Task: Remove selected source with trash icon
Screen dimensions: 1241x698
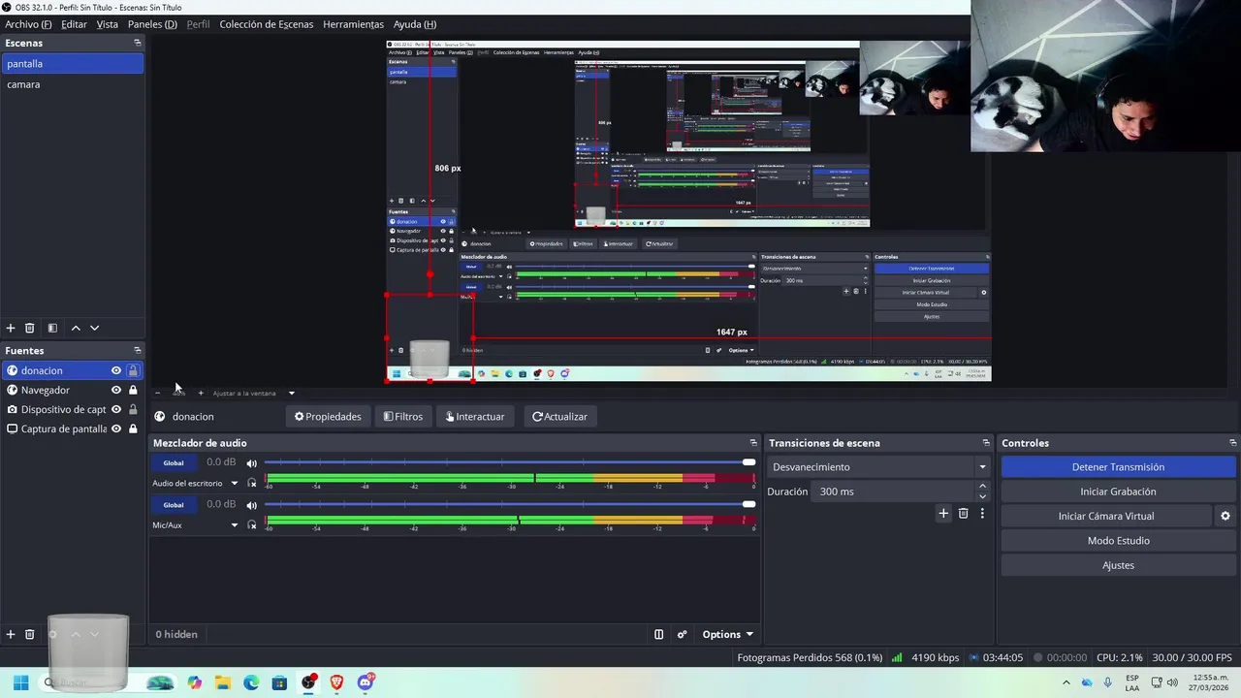Action: (30, 634)
